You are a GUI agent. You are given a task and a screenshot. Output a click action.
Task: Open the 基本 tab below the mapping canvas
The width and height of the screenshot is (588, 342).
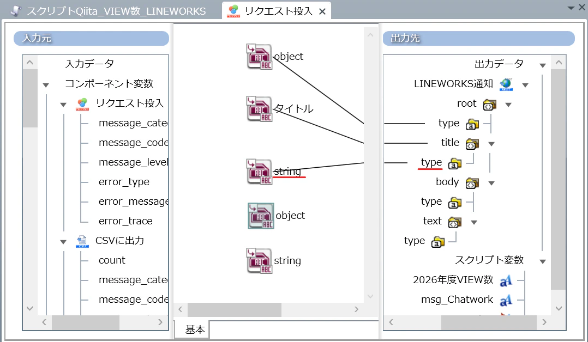point(191,329)
